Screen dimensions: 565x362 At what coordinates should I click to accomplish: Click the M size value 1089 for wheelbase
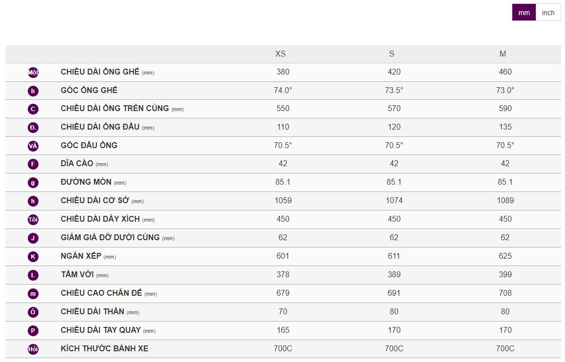(x=505, y=200)
